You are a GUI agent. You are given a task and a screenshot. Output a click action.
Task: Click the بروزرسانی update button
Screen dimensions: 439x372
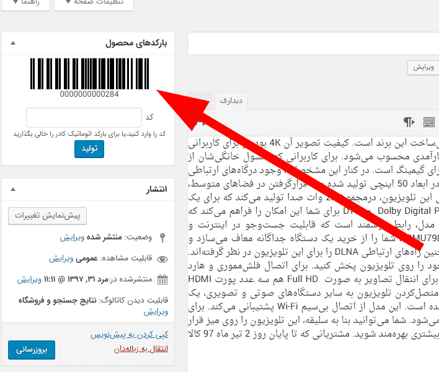click(x=32, y=350)
